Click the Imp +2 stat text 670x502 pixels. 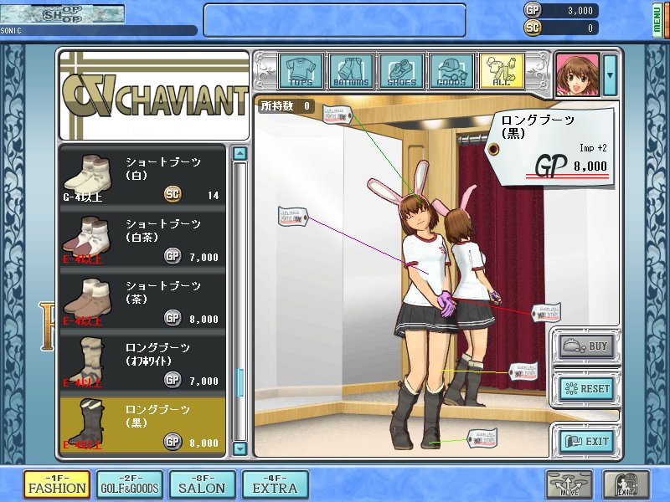tap(593, 148)
